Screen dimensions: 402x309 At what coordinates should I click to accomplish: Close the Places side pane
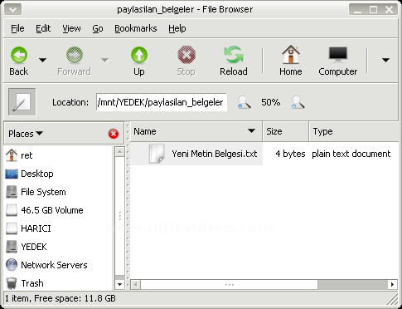pyautogui.click(x=114, y=134)
